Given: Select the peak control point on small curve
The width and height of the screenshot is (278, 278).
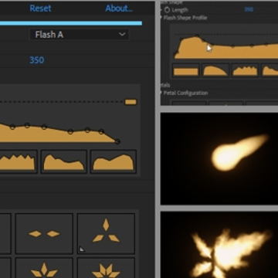Looking at the screenshot, I should point(197,36).
